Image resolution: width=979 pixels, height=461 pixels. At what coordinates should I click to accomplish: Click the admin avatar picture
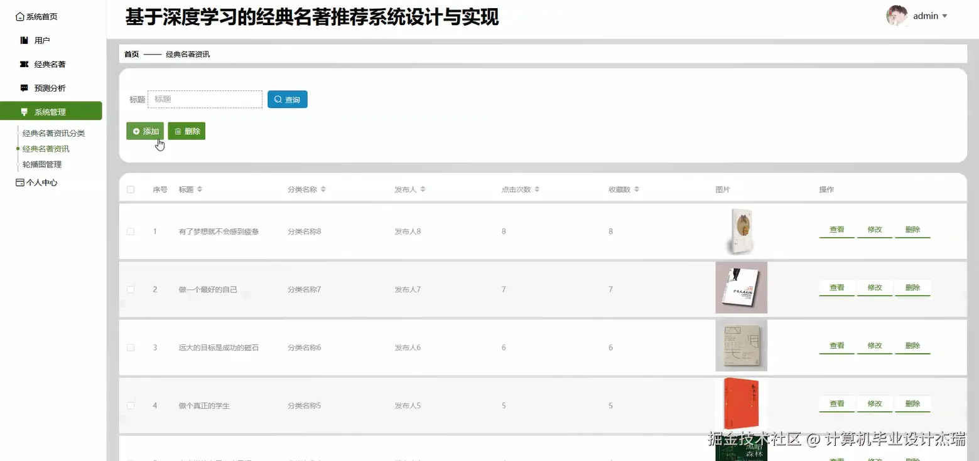point(897,16)
